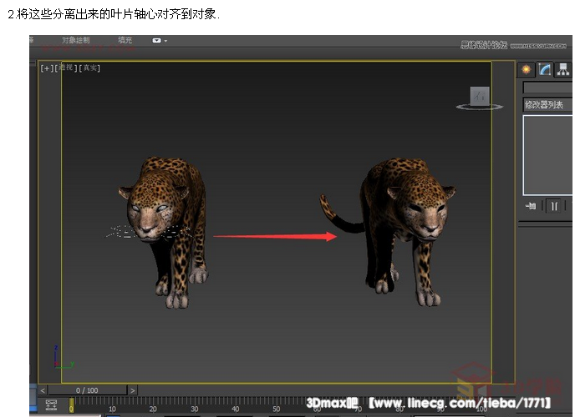Open the Mini Curve Editor icon

tap(51, 404)
